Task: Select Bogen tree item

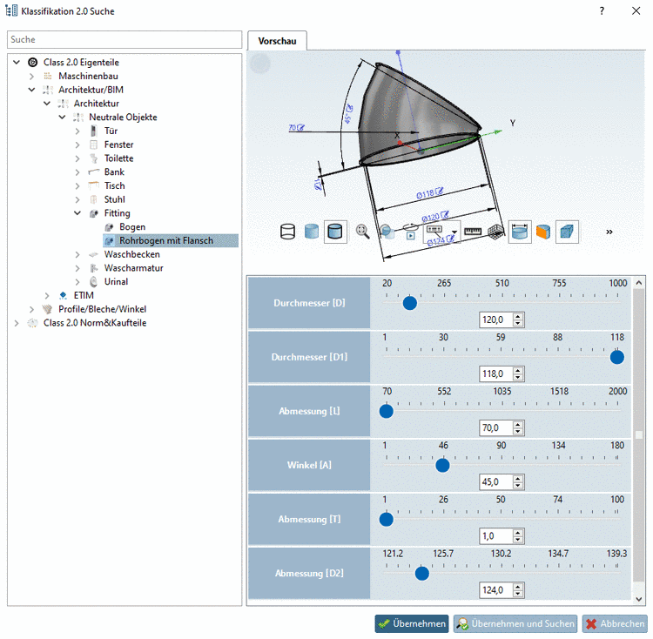Action: click(x=132, y=227)
